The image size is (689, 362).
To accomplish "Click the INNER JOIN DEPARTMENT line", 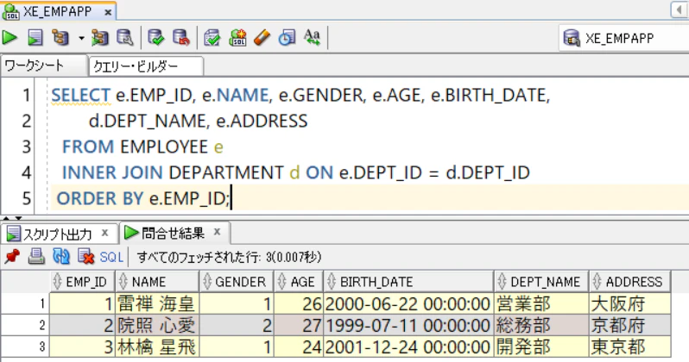I will click(296, 172).
